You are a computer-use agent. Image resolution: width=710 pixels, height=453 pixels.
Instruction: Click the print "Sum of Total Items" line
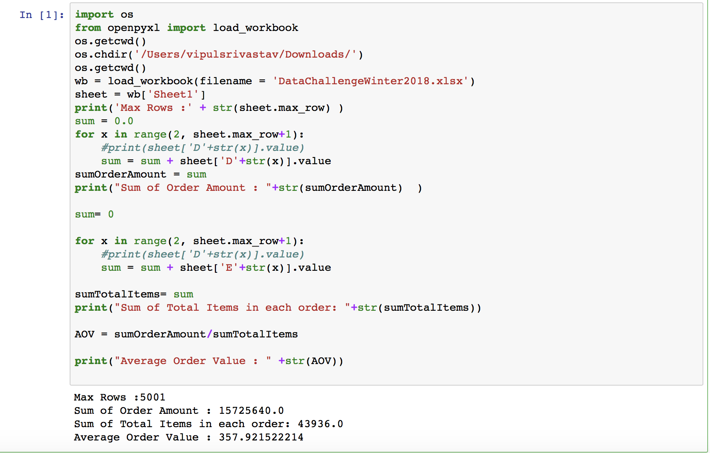point(278,308)
